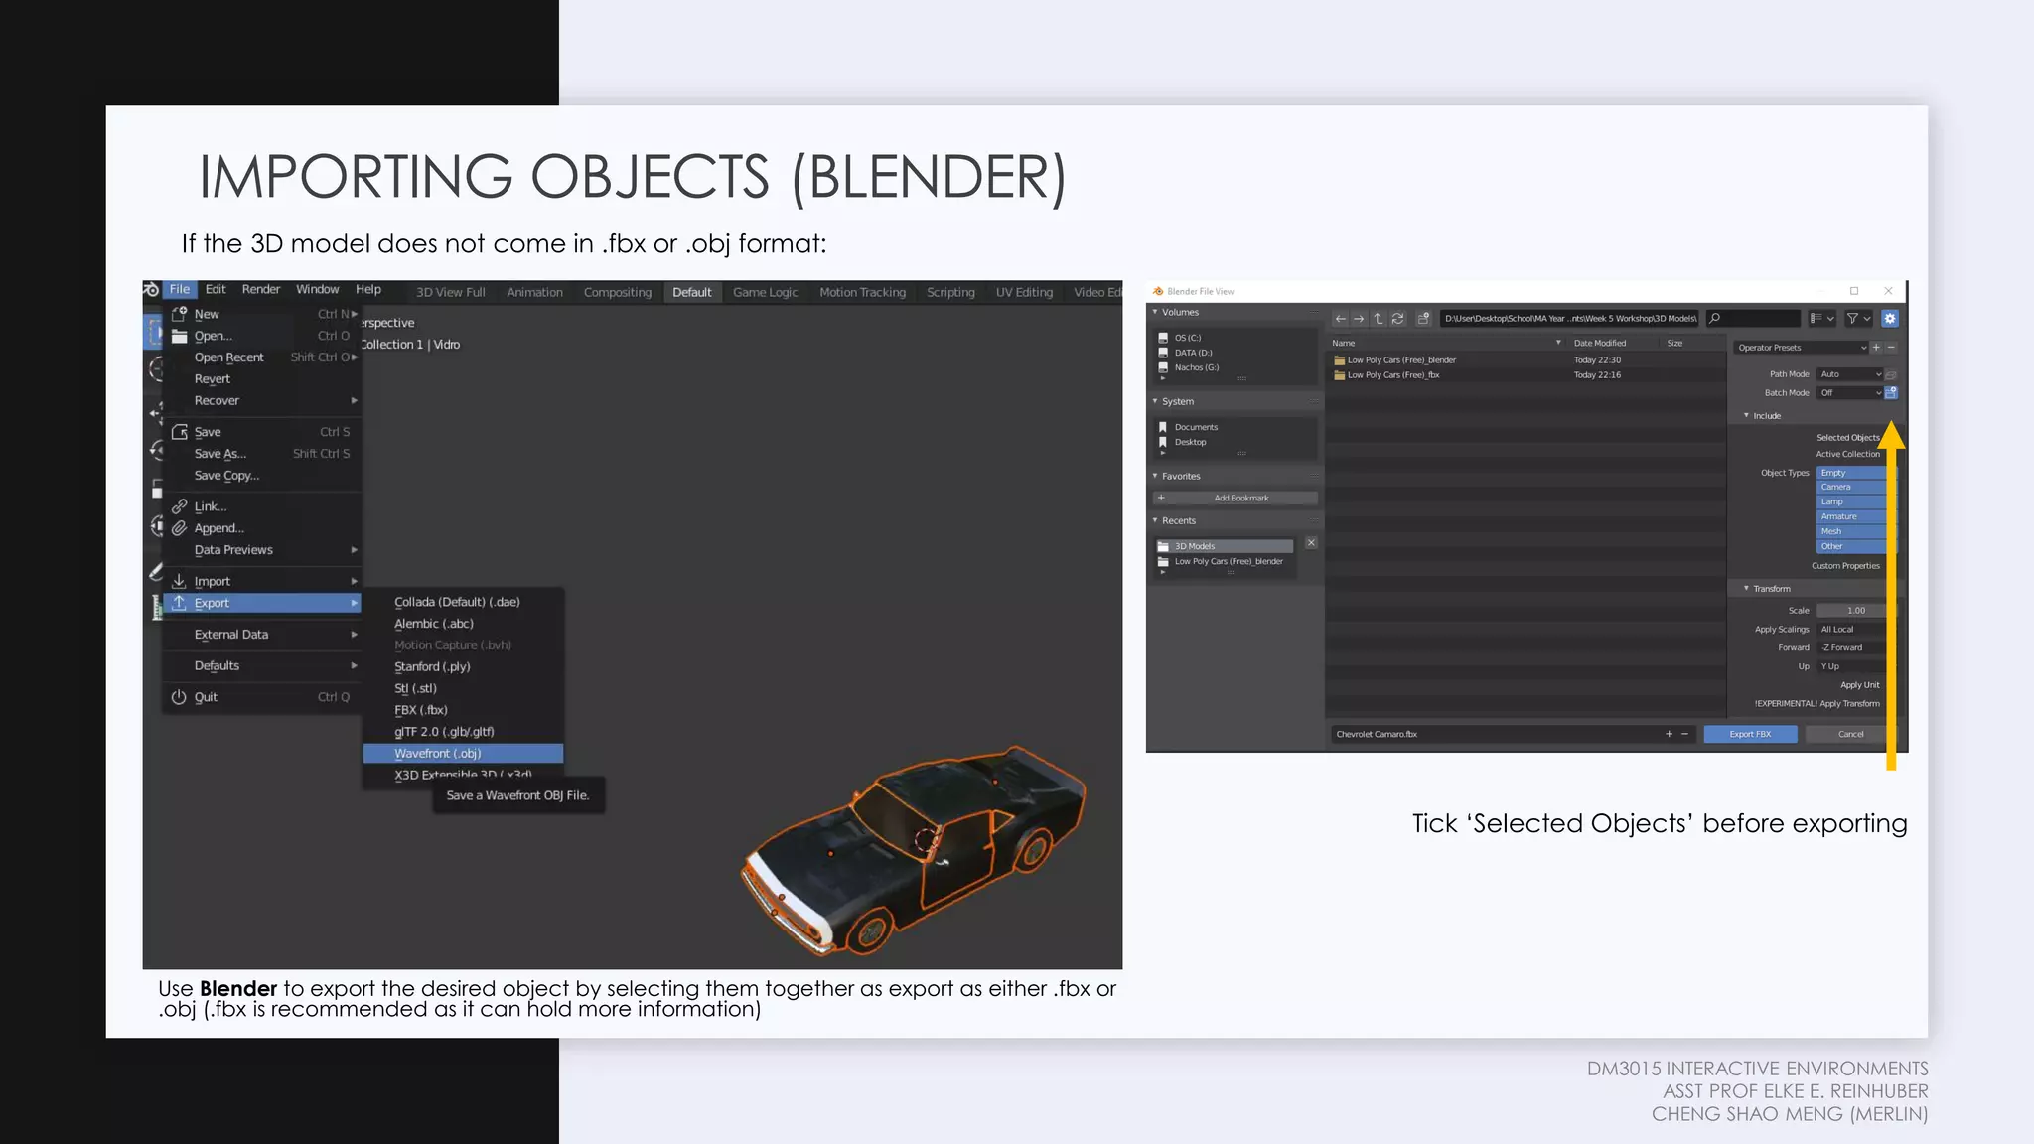Tick the Active Collection option
This screenshot has height=1144, width=2034.
point(1847,454)
